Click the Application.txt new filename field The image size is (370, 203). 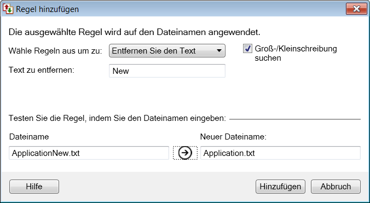point(280,153)
